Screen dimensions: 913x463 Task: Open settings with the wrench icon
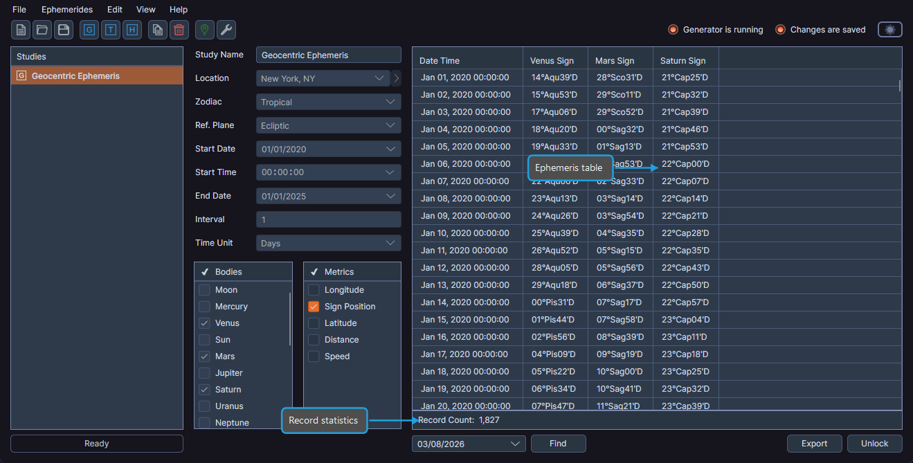[x=226, y=30]
